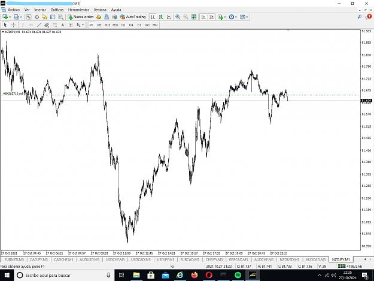Select the equidistant channel tool
This screenshot has width=374, height=281.
[47, 25]
